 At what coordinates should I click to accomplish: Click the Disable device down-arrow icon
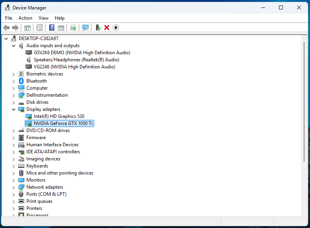pos(115,28)
